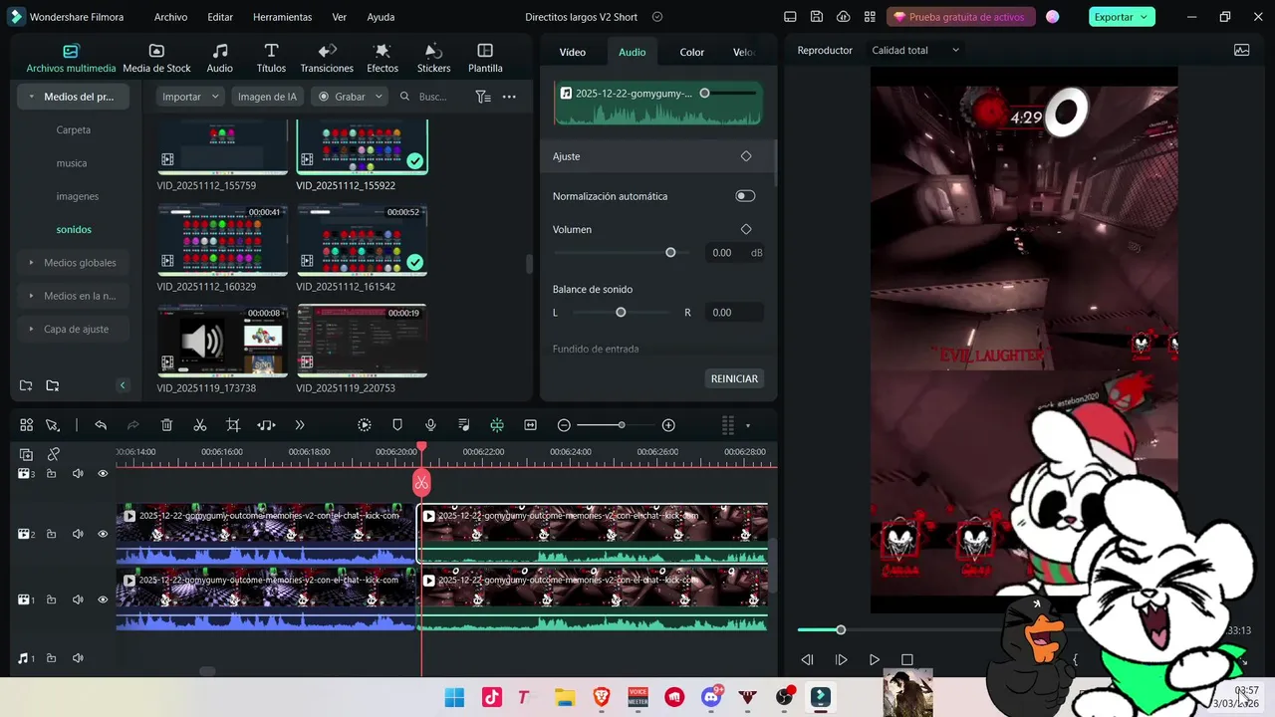Open the Ayuda menu
Image resolution: width=1275 pixels, height=717 pixels.
381,17
